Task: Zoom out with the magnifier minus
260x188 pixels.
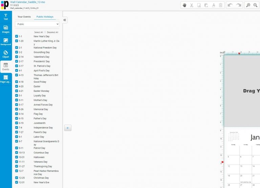Action: click(x=255, y=5)
